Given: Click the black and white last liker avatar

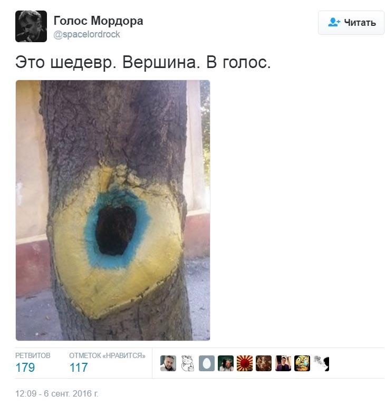Looking at the screenshot, I should (321, 363).
